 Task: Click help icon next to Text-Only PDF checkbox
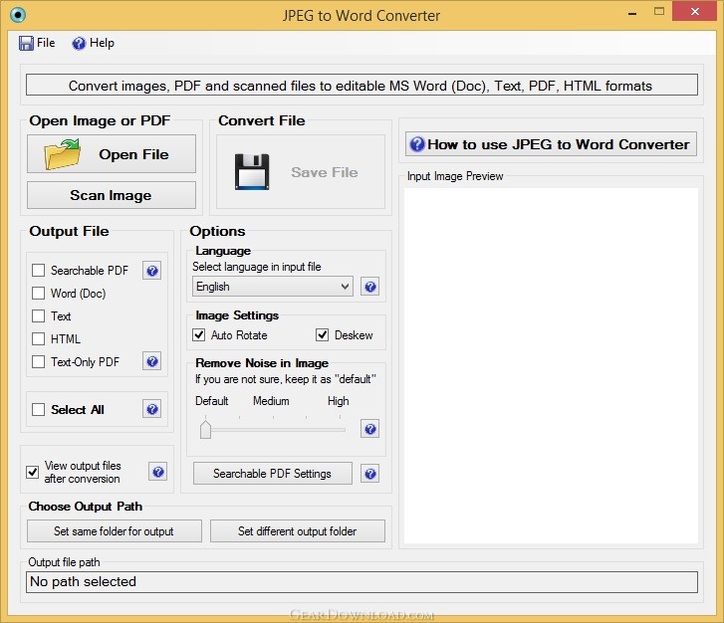[152, 361]
